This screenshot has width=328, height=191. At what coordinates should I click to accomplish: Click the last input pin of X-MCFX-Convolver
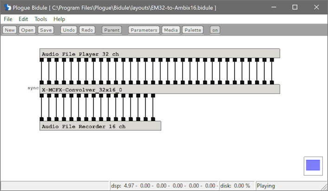coord(272,83)
